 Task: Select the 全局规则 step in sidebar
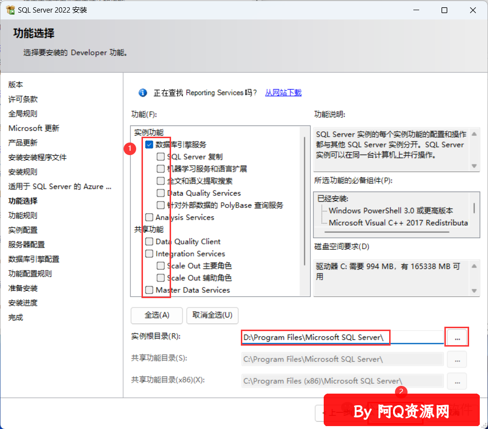pyautogui.click(x=23, y=113)
